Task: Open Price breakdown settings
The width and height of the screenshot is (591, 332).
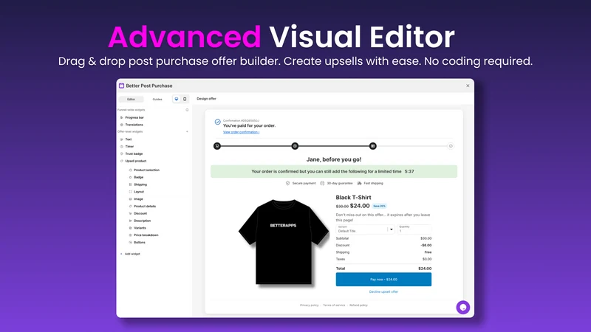Action: click(x=146, y=235)
